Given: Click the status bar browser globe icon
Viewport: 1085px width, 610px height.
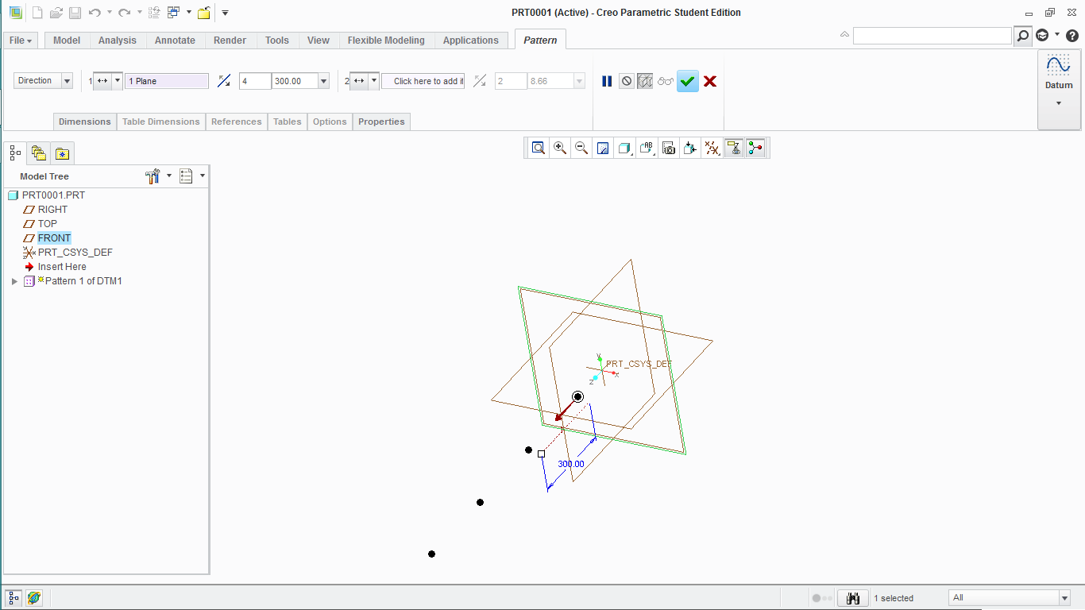Looking at the screenshot, I should (34, 598).
